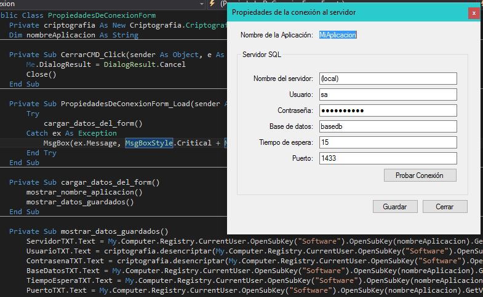
Task: Focus the Nombre del servidor field
Action: tap(388, 79)
